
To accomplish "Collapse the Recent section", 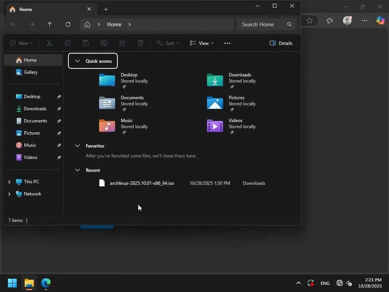I will [77, 170].
